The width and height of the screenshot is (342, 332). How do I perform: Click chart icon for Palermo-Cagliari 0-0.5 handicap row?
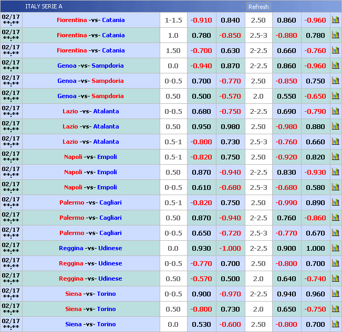(x=335, y=233)
